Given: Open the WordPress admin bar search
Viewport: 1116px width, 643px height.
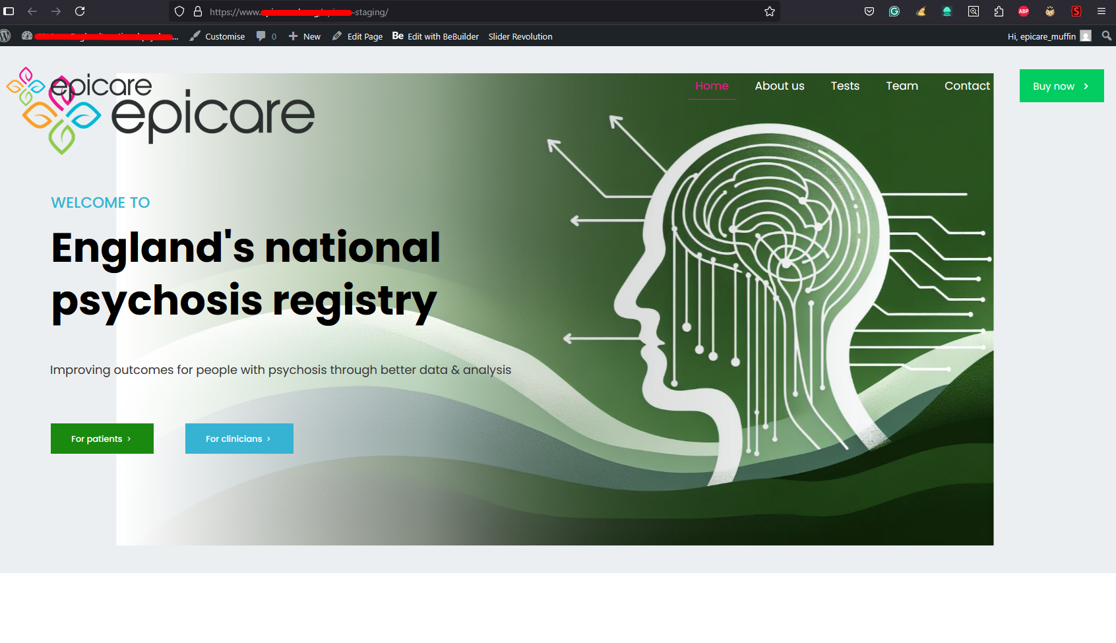Looking at the screenshot, I should click(x=1107, y=36).
